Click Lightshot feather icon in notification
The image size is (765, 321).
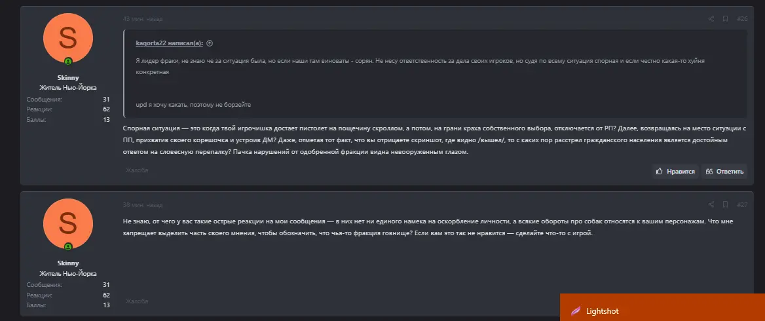576,311
